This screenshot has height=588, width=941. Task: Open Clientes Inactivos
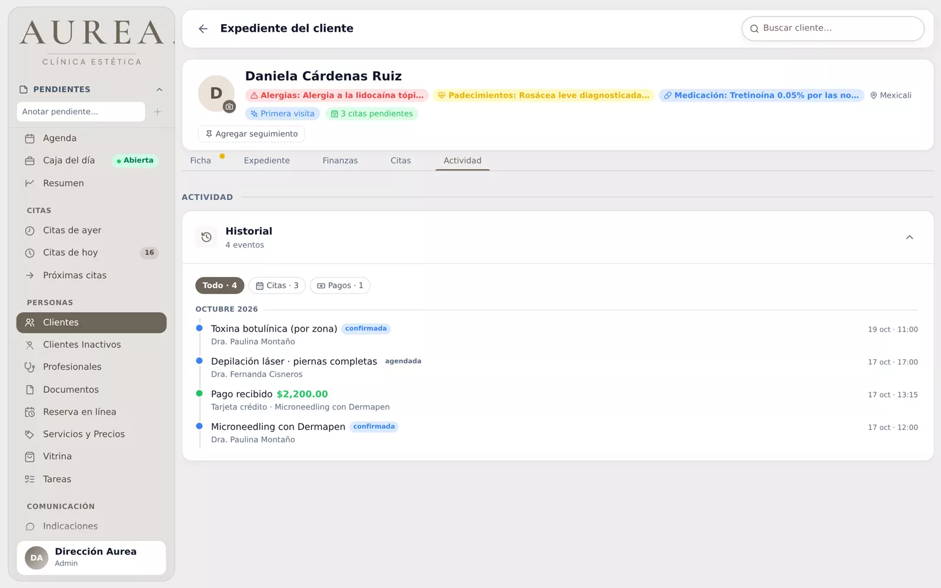(91, 345)
